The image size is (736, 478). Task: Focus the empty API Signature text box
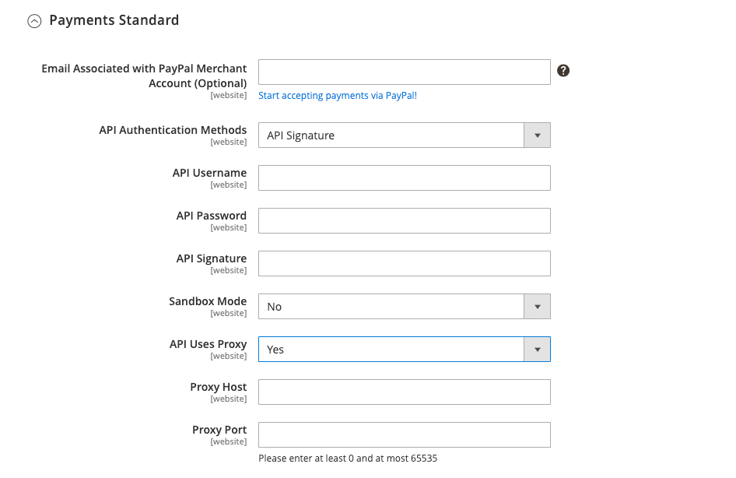(x=404, y=263)
